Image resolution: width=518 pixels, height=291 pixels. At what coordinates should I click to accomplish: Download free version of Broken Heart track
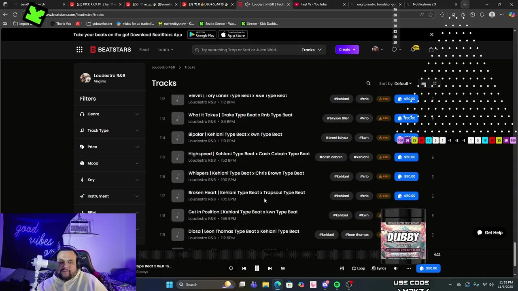383,196
